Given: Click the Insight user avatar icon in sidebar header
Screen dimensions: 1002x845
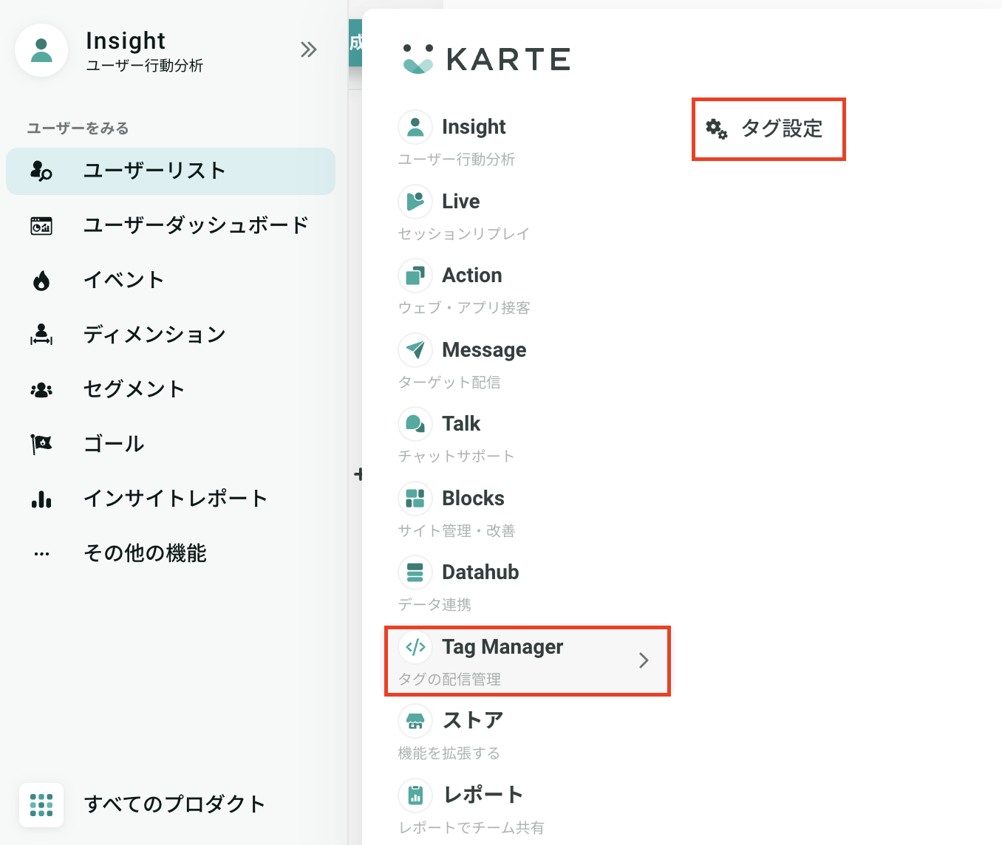Looking at the screenshot, I should click(x=41, y=50).
